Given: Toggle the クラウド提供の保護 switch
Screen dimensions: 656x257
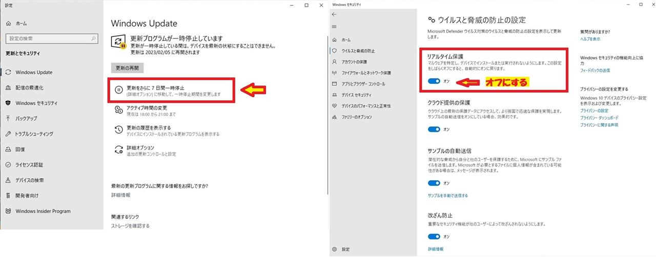Looking at the screenshot, I should pyautogui.click(x=434, y=130).
